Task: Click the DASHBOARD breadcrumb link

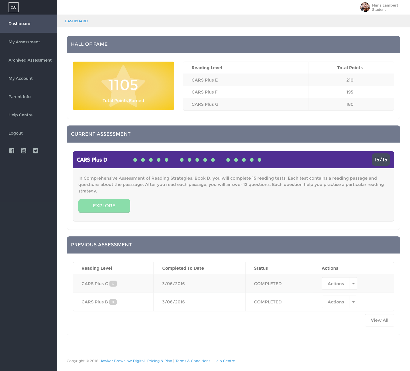Action: tap(76, 21)
